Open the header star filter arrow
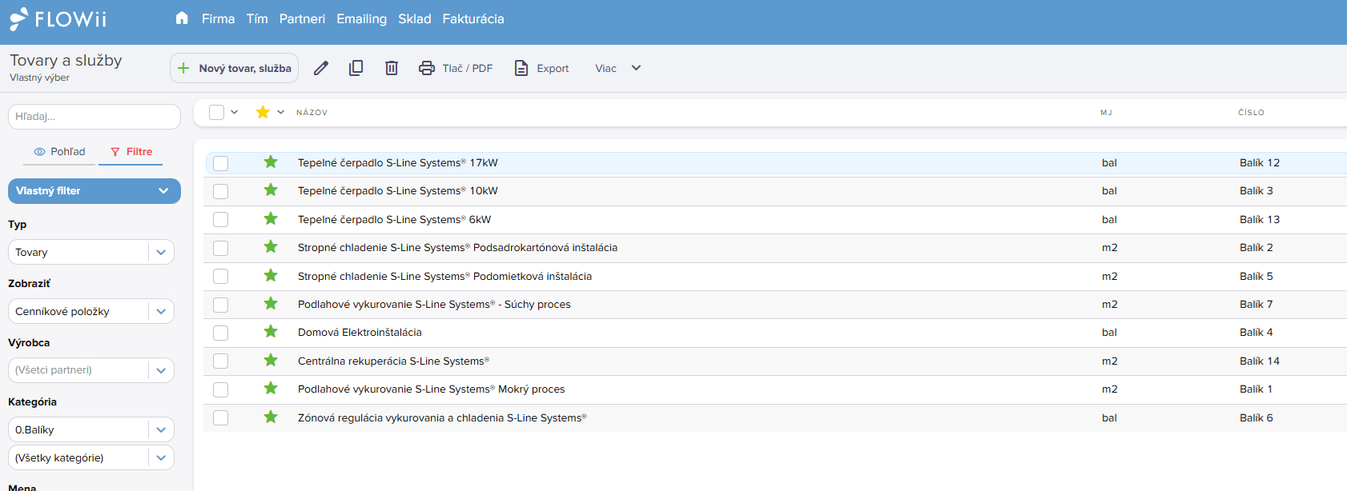1347x491 pixels. click(x=281, y=112)
